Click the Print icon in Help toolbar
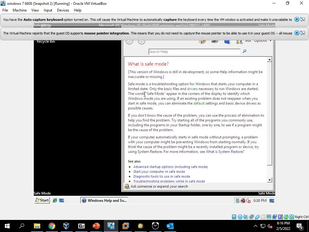The width and height of the screenshot is (309, 232). point(215,42)
